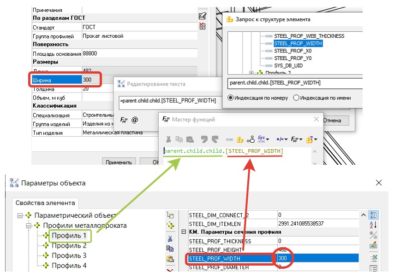Click the categorized view icon above A-Z sort
This screenshot has height=278, width=394.
tap(373, 215)
